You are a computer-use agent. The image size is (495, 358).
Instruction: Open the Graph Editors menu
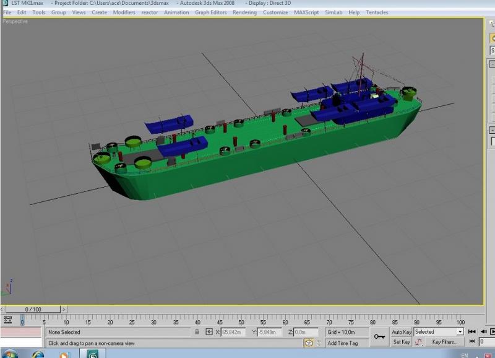pyautogui.click(x=210, y=12)
